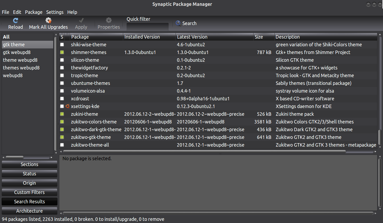This screenshot has height=223, width=383.
Task: Open the Edit menu
Action: coord(17,12)
